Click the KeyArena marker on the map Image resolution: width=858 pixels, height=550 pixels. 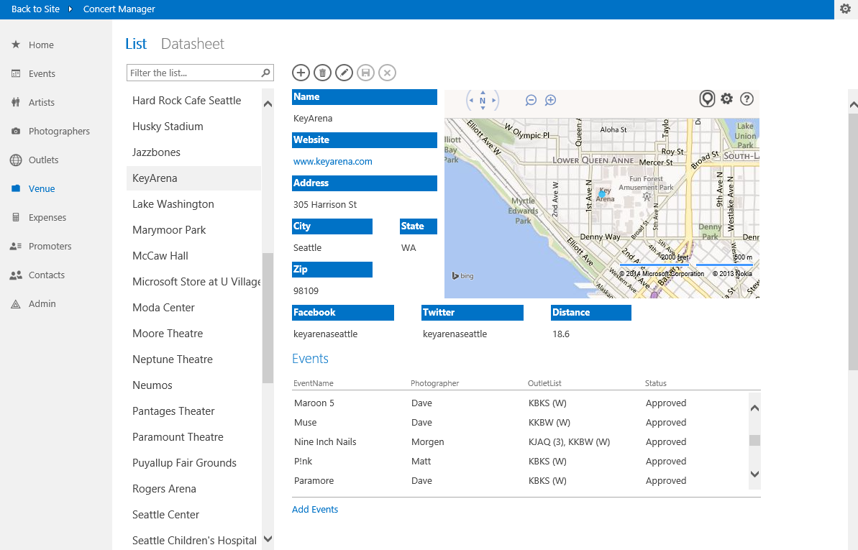[602, 193]
